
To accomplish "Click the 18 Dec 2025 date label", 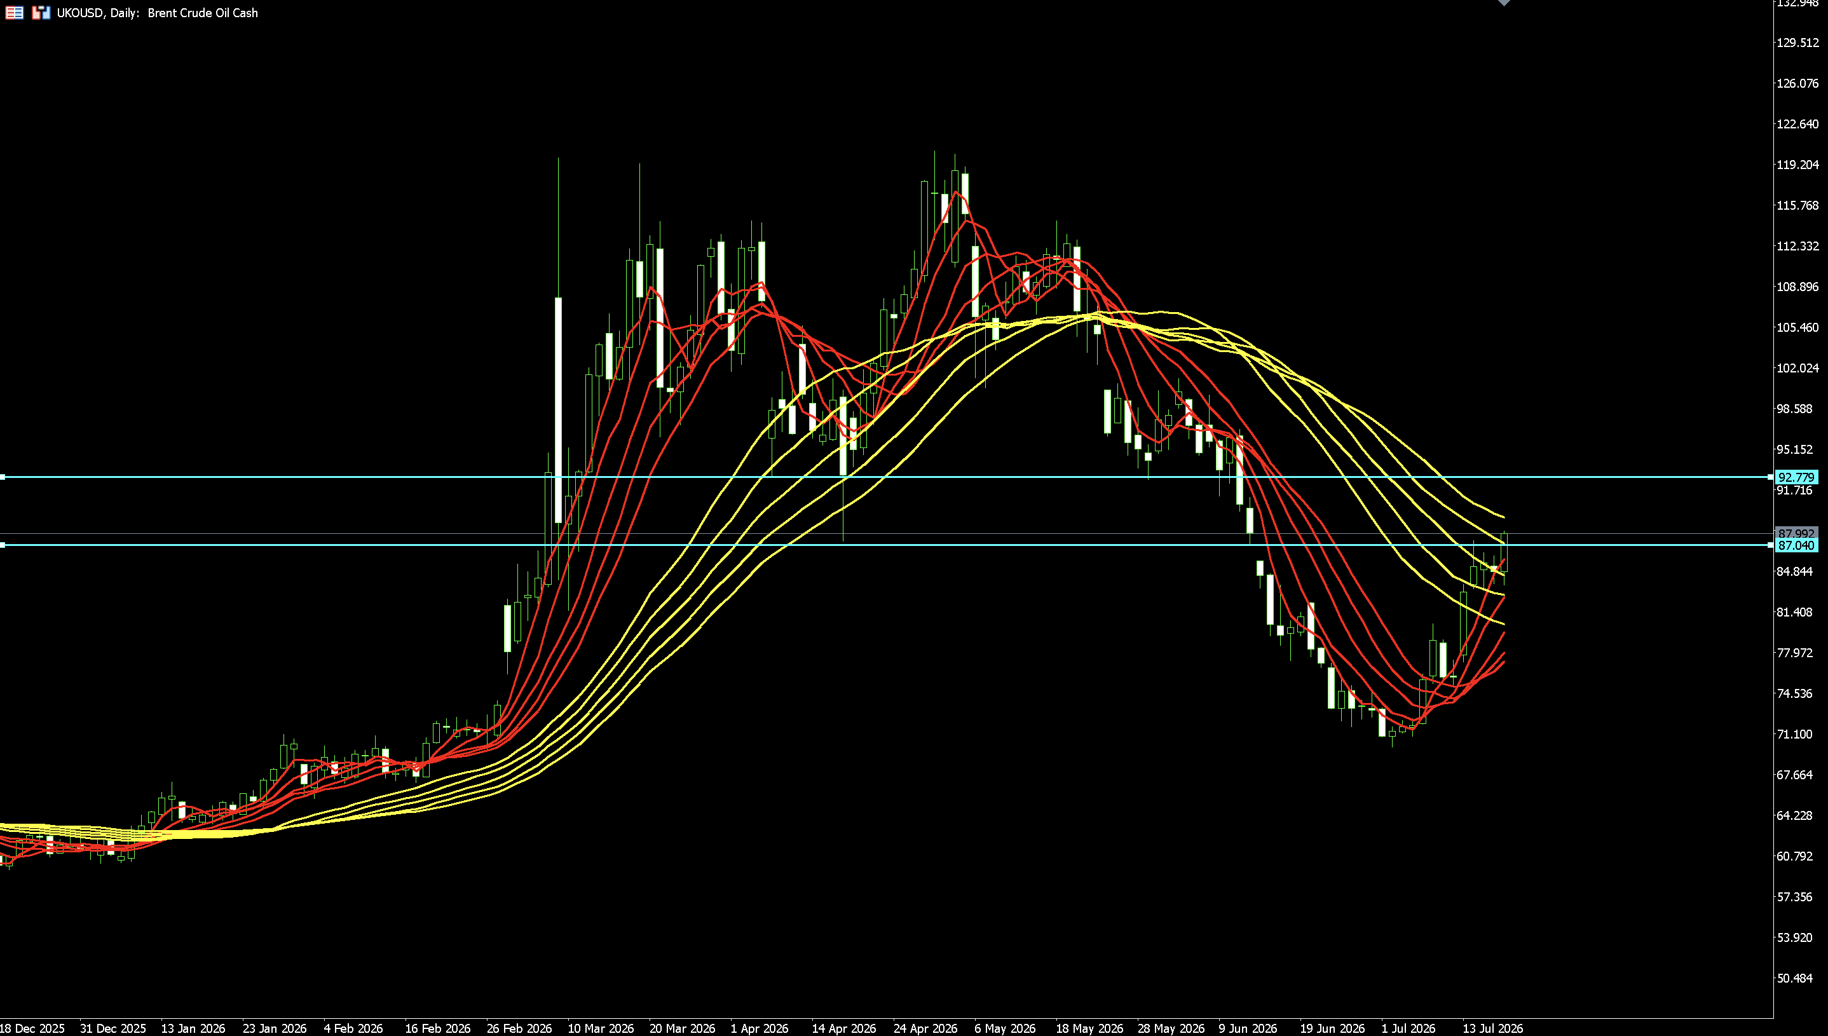I will pyautogui.click(x=31, y=1028).
